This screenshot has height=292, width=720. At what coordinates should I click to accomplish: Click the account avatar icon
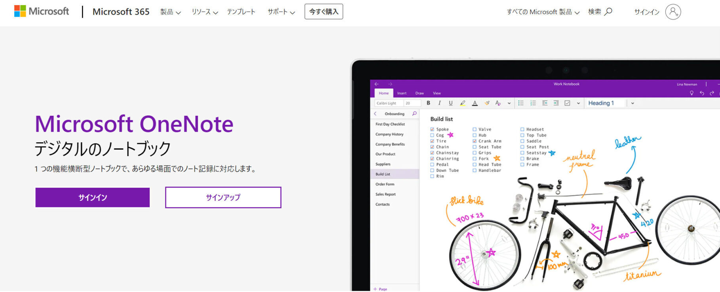[673, 12]
